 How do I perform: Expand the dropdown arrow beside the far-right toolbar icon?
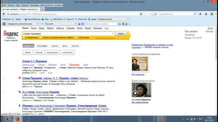(216, 14)
